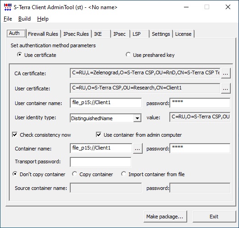Click the CA certificate value field
Screen dimensions: 239x228
[x=145, y=73]
